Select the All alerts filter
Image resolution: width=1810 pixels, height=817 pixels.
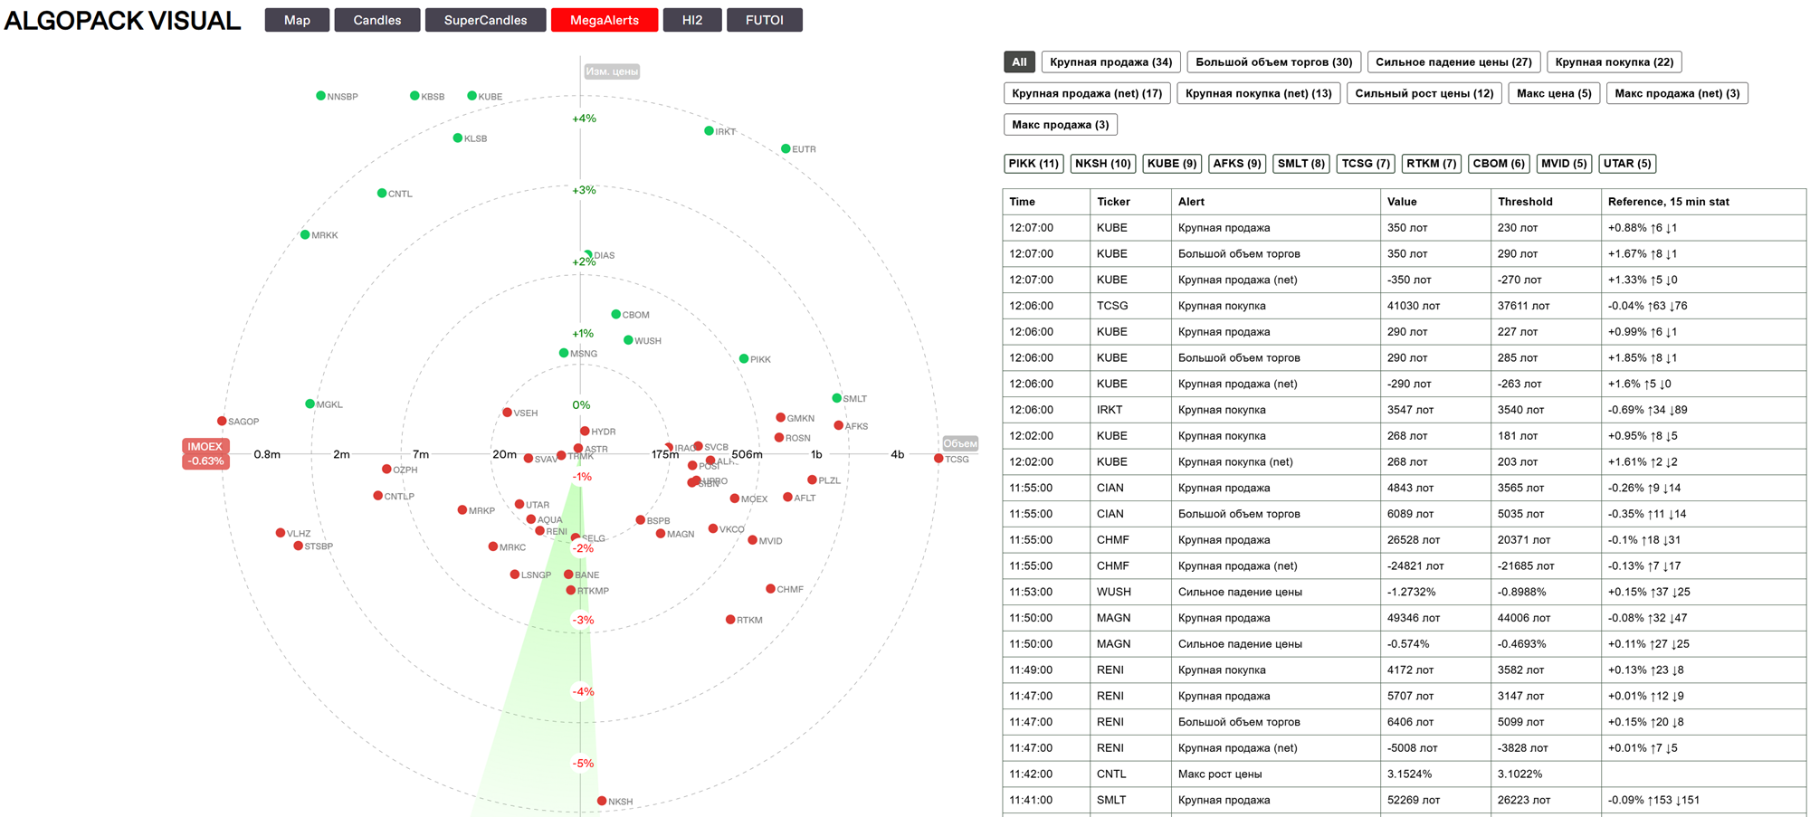[x=1019, y=62]
